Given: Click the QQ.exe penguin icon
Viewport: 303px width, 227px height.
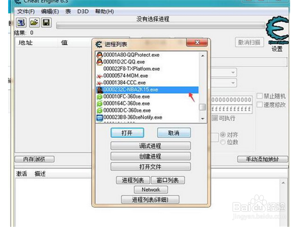Looking at the screenshot, I should (x=100, y=62).
